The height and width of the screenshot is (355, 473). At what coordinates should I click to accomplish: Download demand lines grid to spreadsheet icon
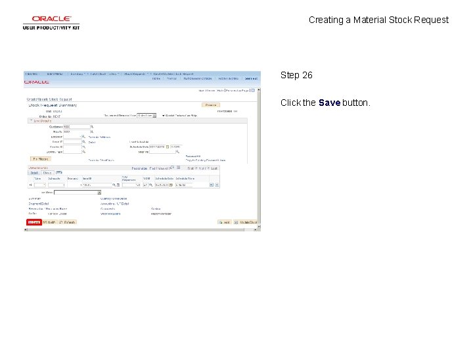tap(178, 168)
